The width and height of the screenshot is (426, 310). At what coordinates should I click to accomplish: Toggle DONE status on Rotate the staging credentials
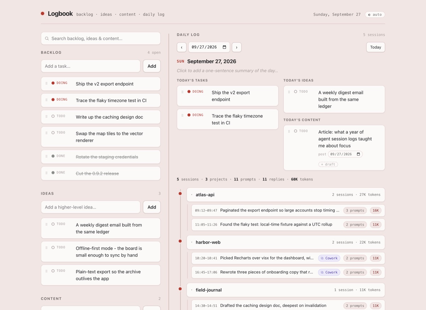58,156
